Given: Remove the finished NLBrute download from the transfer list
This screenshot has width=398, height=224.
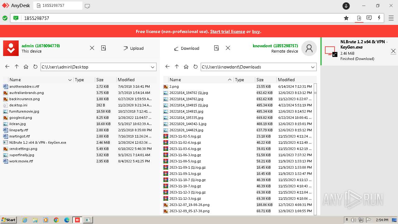Looking at the screenshot, I should coord(393,51).
